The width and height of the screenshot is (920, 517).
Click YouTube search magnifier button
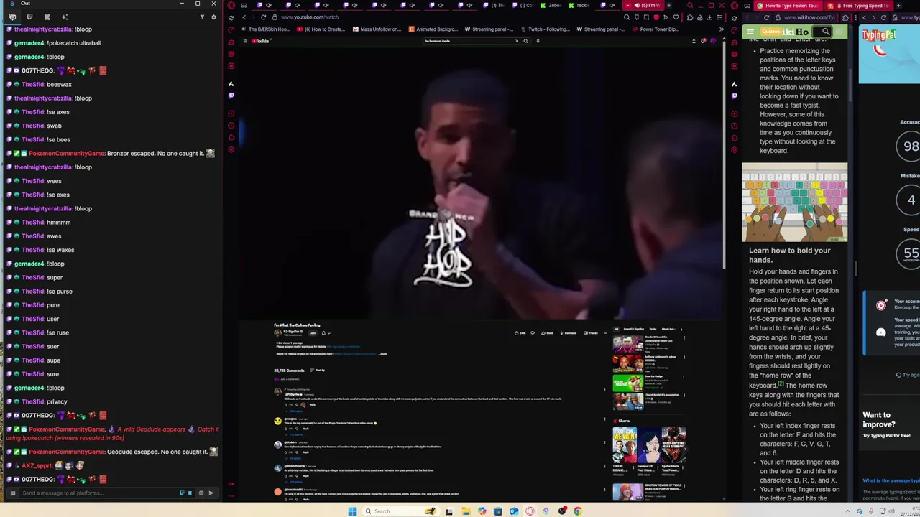click(525, 41)
